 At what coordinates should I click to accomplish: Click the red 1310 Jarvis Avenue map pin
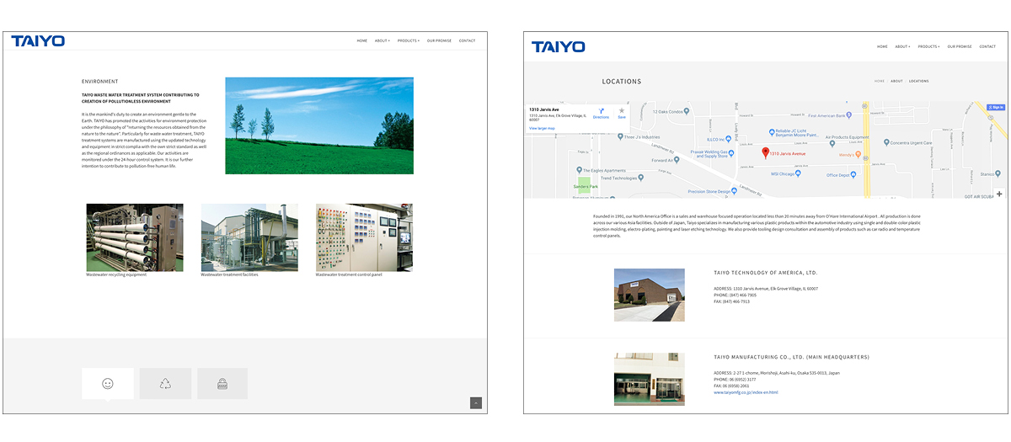pos(766,152)
